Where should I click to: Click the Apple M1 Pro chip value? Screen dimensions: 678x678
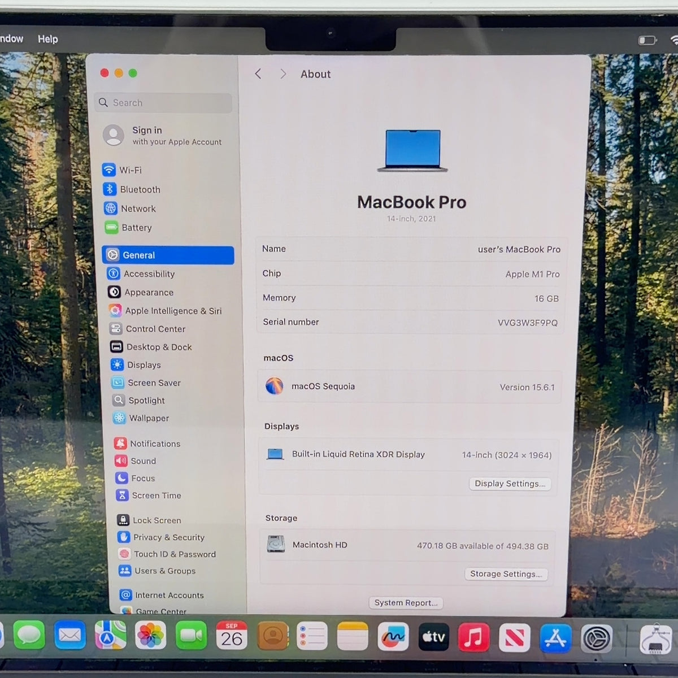[533, 274]
